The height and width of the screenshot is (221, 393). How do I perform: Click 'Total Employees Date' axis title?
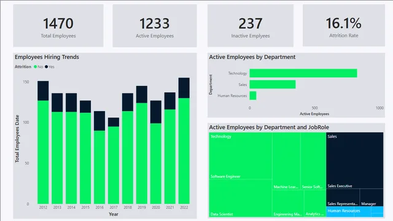point(17,139)
